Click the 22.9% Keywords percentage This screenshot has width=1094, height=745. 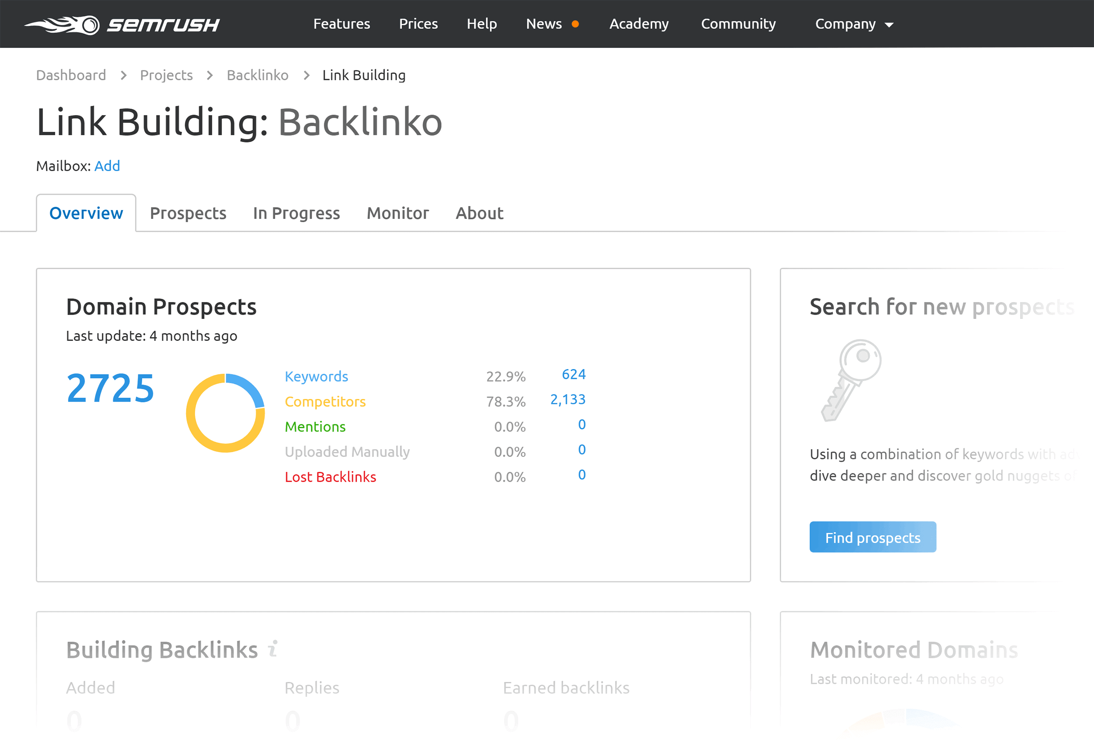click(505, 377)
